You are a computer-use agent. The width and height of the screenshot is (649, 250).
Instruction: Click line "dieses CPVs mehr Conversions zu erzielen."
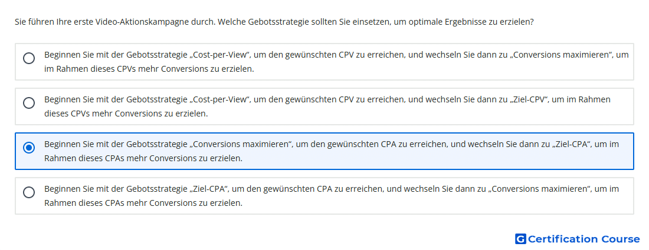point(126,114)
